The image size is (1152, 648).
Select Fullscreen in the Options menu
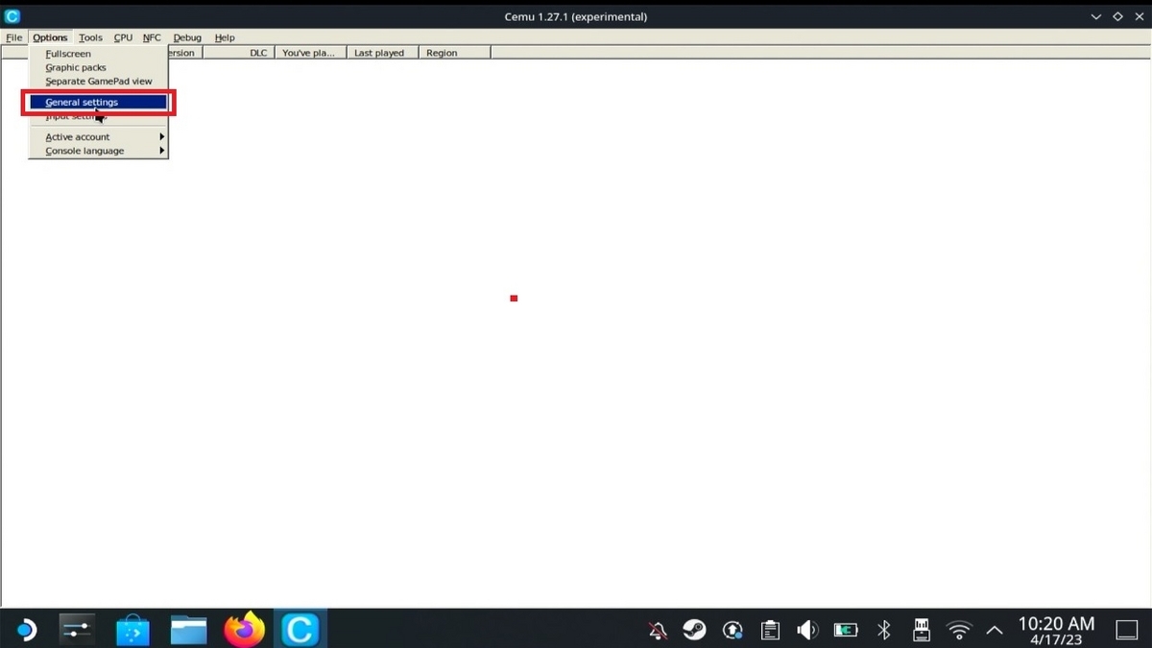click(98, 54)
